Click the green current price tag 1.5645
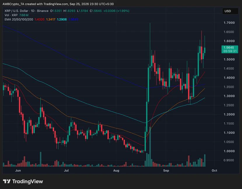Viewport: 242px width, 189px height. pos(229,48)
